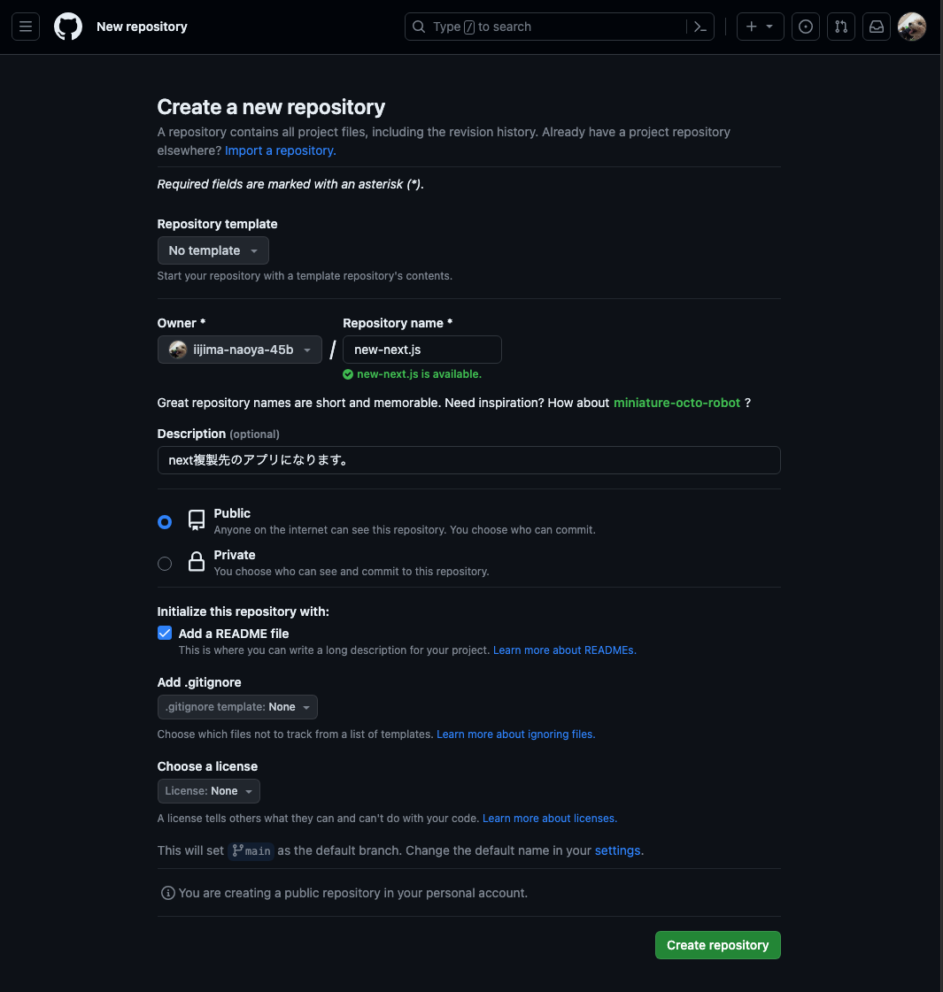Click the settings link for default branch
Viewport: 943px width, 992px height.
[617, 850]
